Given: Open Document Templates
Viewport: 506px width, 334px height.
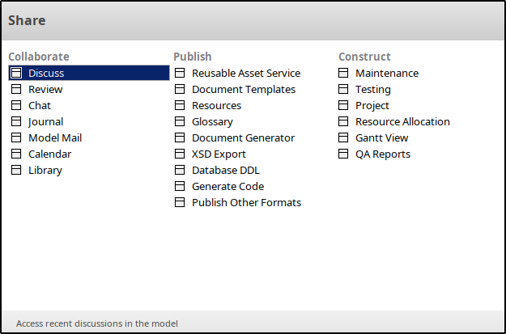Looking at the screenshot, I should click(x=243, y=89).
